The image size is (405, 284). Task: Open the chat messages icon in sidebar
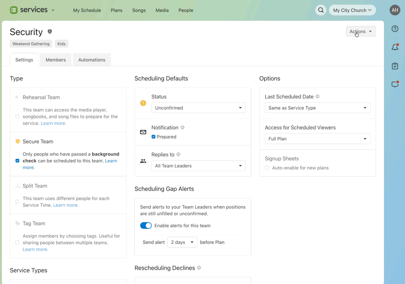[x=395, y=85]
